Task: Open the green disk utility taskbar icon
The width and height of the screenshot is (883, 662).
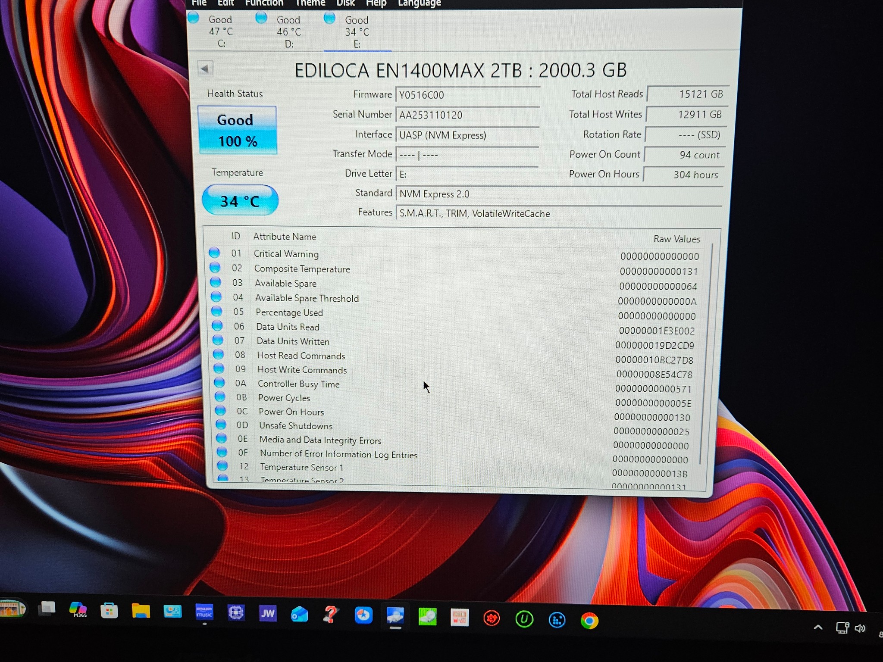Action: 427,617
